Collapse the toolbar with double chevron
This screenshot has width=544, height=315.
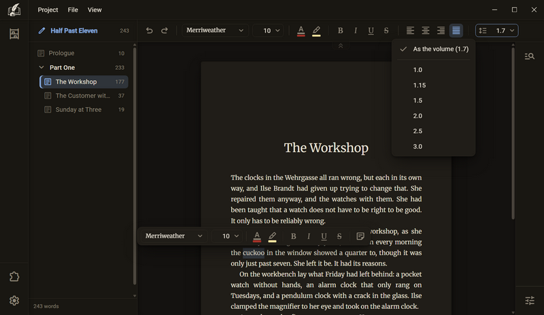tap(341, 45)
